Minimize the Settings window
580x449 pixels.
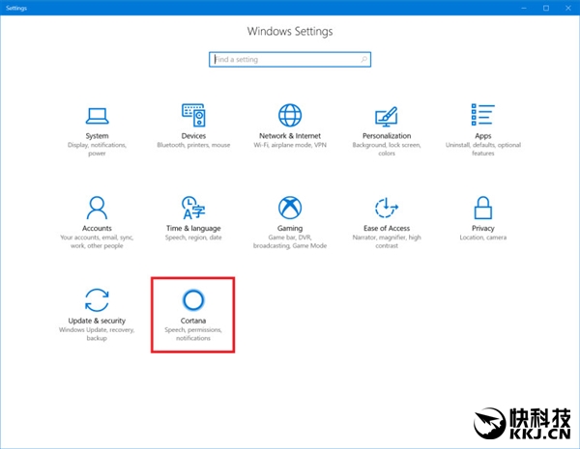click(x=524, y=8)
